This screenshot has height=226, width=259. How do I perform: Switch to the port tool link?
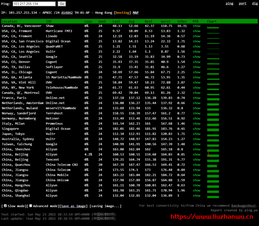(x=243, y=3)
